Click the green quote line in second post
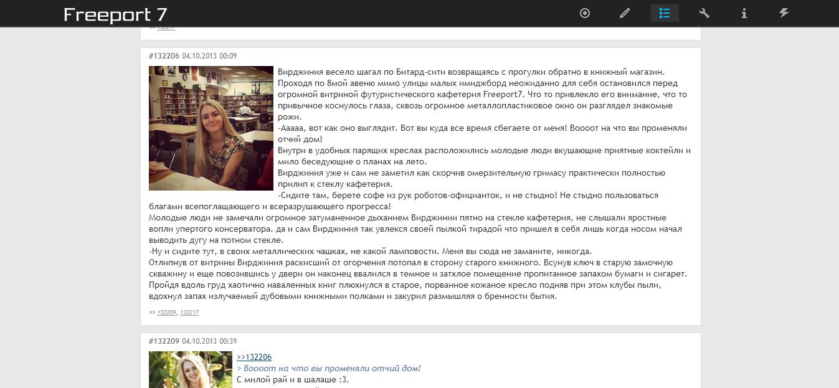 coord(329,369)
